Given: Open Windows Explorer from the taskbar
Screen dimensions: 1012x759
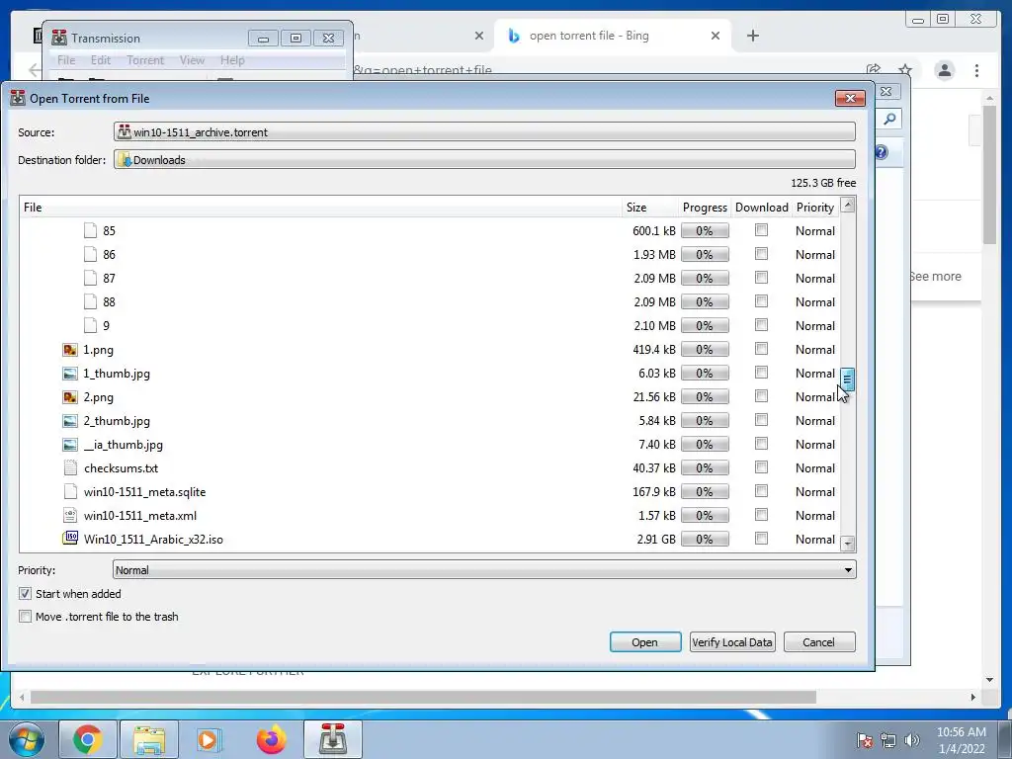Looking at the screenshot, I should 149,739.
